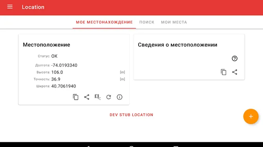Click the Высота label

coord(43,72)
